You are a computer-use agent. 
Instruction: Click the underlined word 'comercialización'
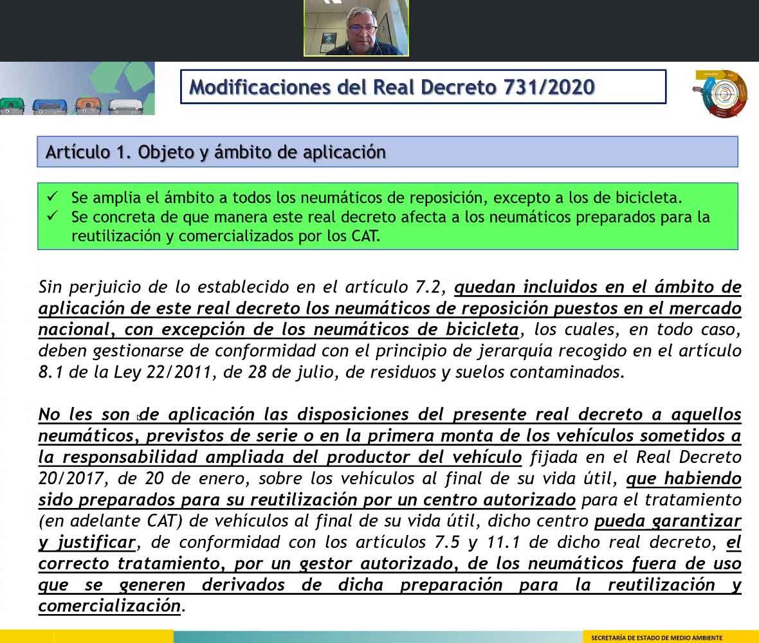tap(109, 606)
